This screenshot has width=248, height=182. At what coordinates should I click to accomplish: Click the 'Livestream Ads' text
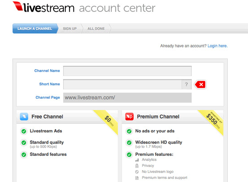[x=46, y=131]
